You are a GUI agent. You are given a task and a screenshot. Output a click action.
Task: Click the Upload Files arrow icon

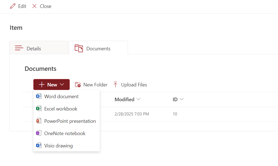tap(116, 85)
